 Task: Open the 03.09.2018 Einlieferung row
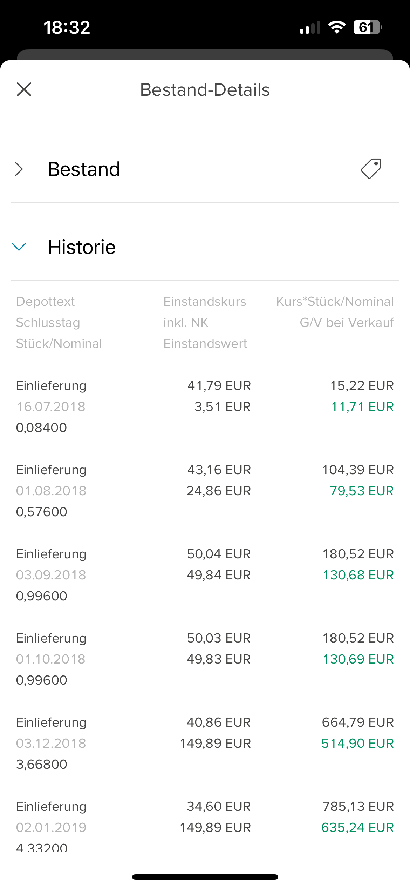coord(51,575)
